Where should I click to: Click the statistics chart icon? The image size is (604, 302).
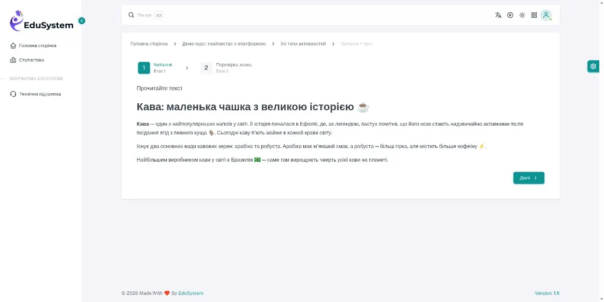(13, 60)
